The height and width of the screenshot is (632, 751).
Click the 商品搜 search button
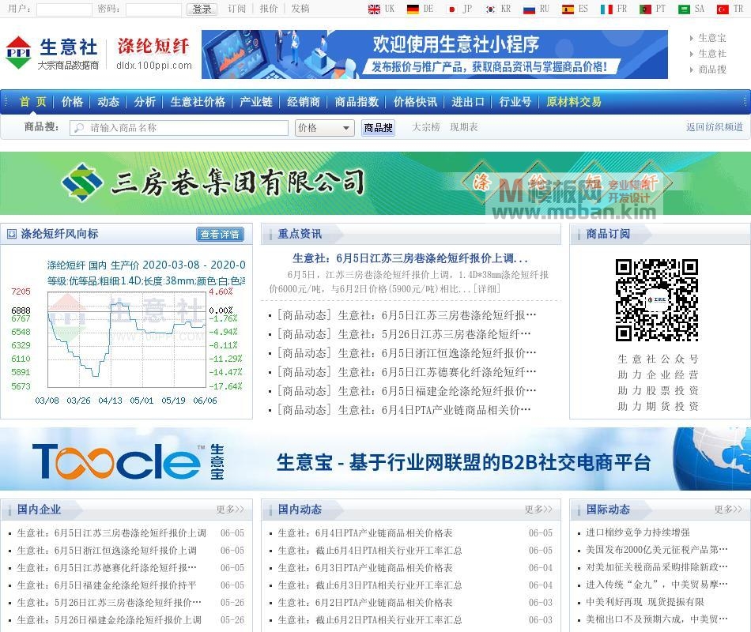click(x=378, y=128)
